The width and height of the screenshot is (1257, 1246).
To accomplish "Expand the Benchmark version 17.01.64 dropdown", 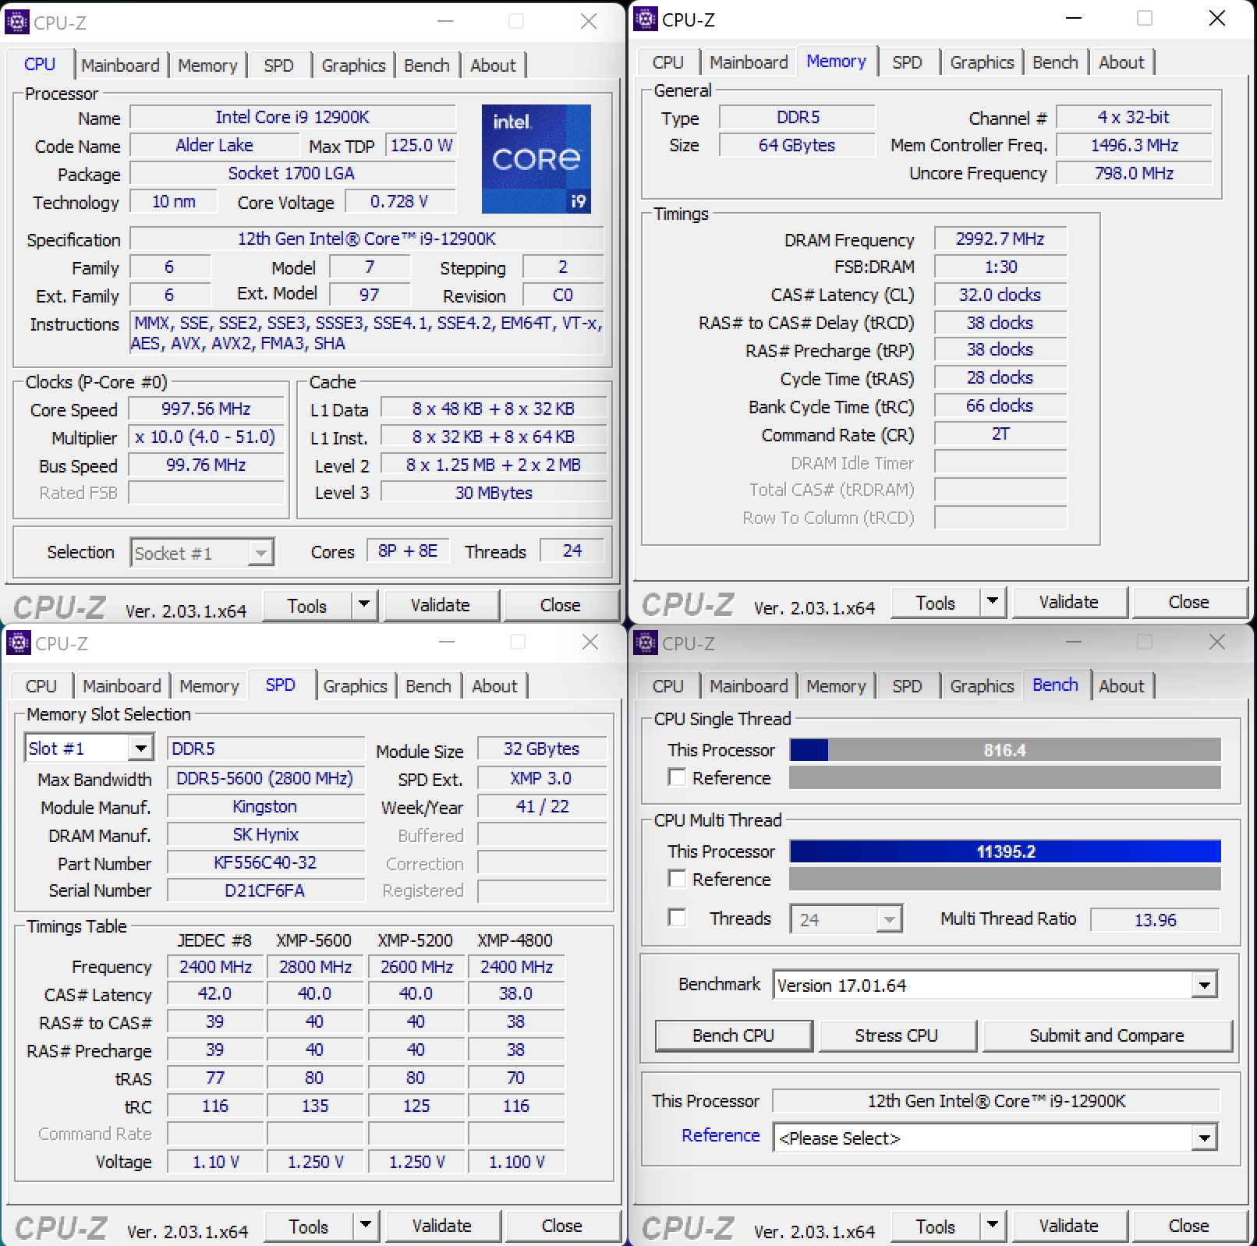I will pyautogui.click(x=1204, y=985).
